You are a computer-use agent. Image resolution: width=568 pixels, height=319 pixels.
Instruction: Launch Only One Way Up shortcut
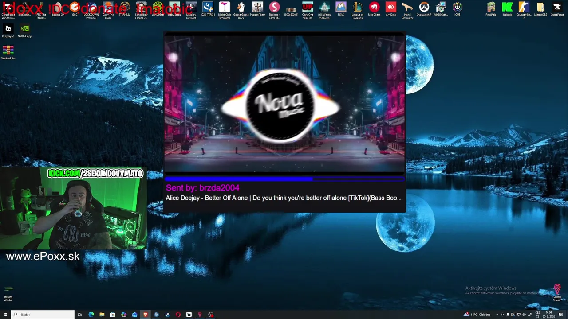(308, 10)
